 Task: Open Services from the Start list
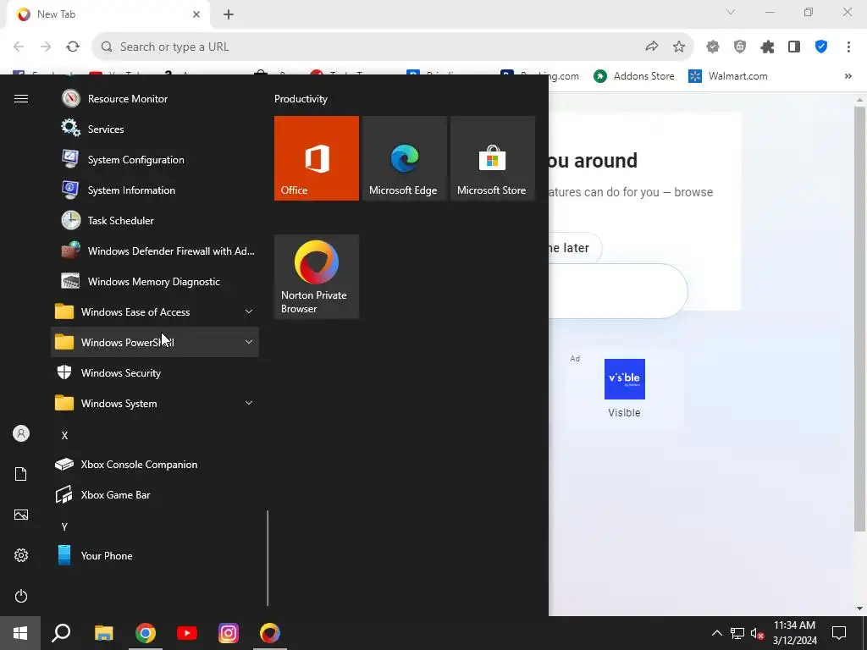155,129
